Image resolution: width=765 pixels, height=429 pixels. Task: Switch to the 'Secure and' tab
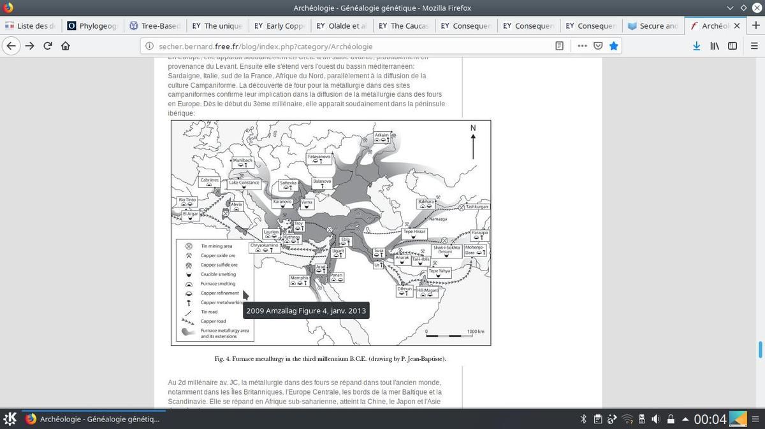[x=654, y=26]
